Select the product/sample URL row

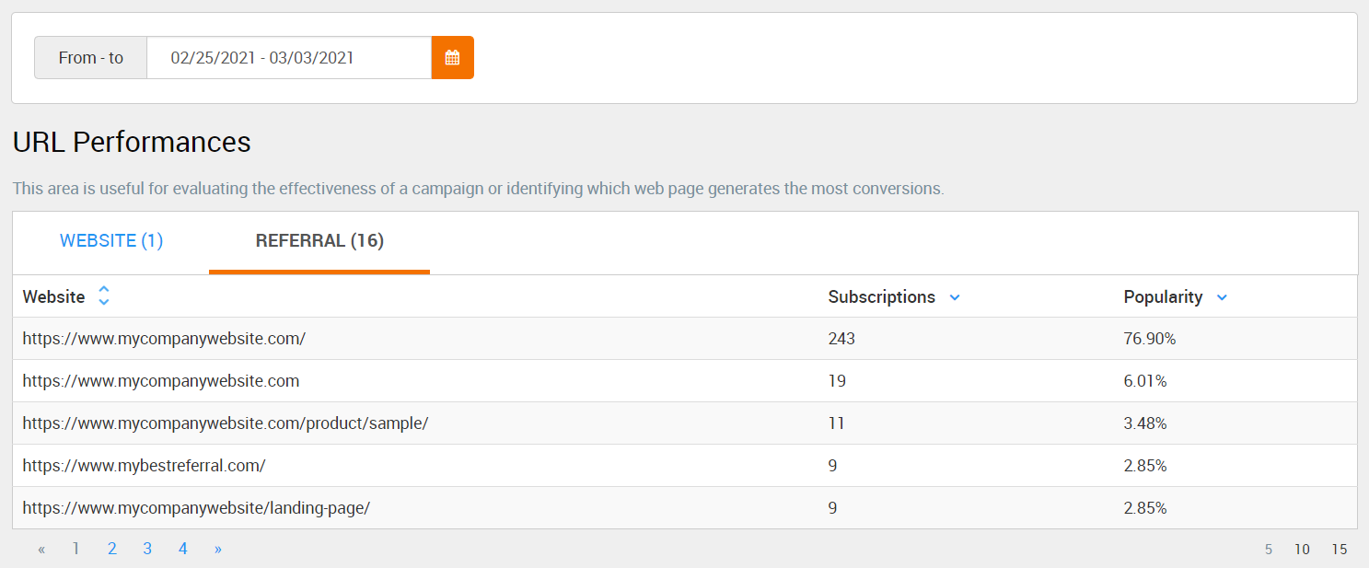[685, 423]
